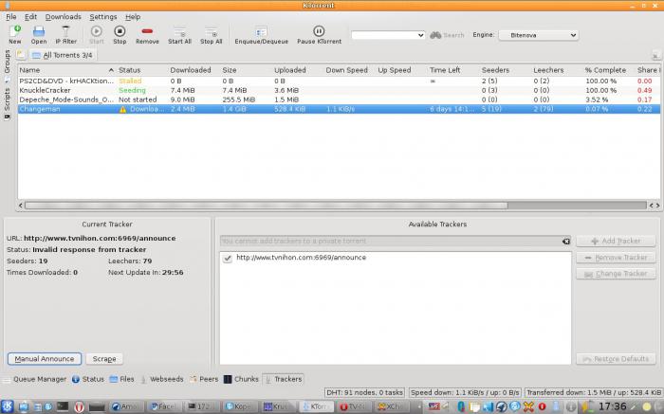The height and width of the screenshot is (414, 664).
Task: Click the Add Tracker button
Action: coord(616,241)
